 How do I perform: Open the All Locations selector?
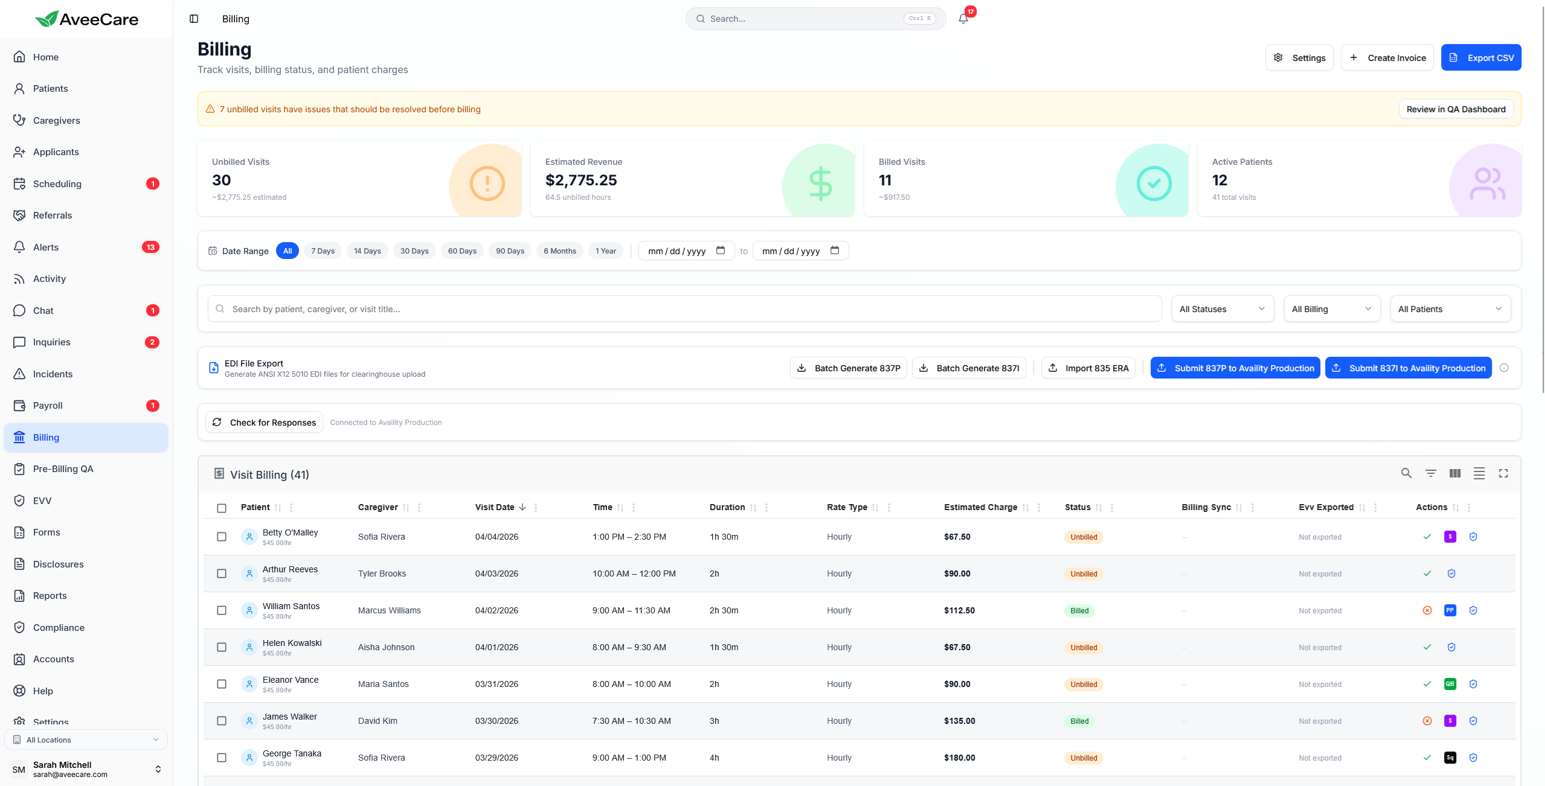(x=86, y=740)
